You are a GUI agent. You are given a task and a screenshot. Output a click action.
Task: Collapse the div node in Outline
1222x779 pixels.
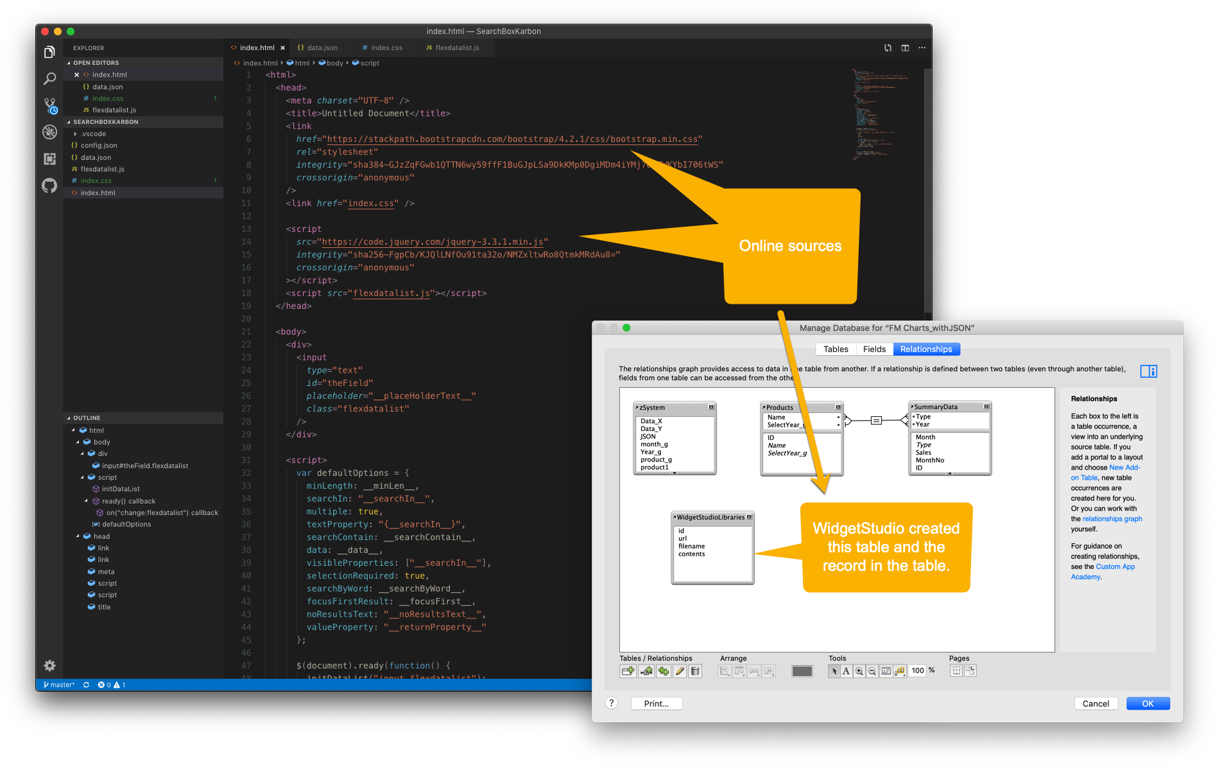pos(83,453)
